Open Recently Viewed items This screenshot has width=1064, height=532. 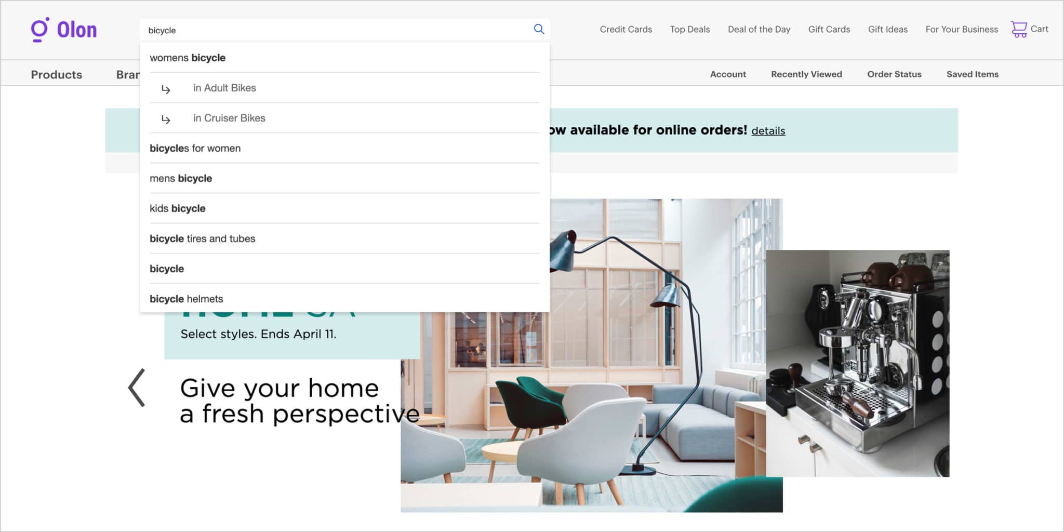pyautogui.click(x=806, y=74)
